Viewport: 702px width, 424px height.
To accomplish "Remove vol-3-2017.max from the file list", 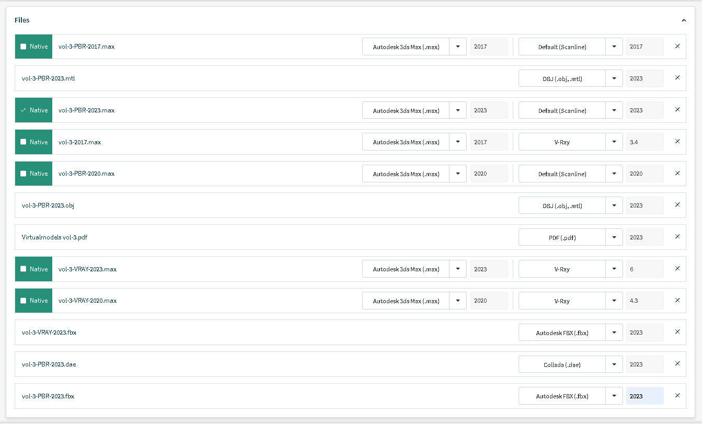I will point(677,142).
